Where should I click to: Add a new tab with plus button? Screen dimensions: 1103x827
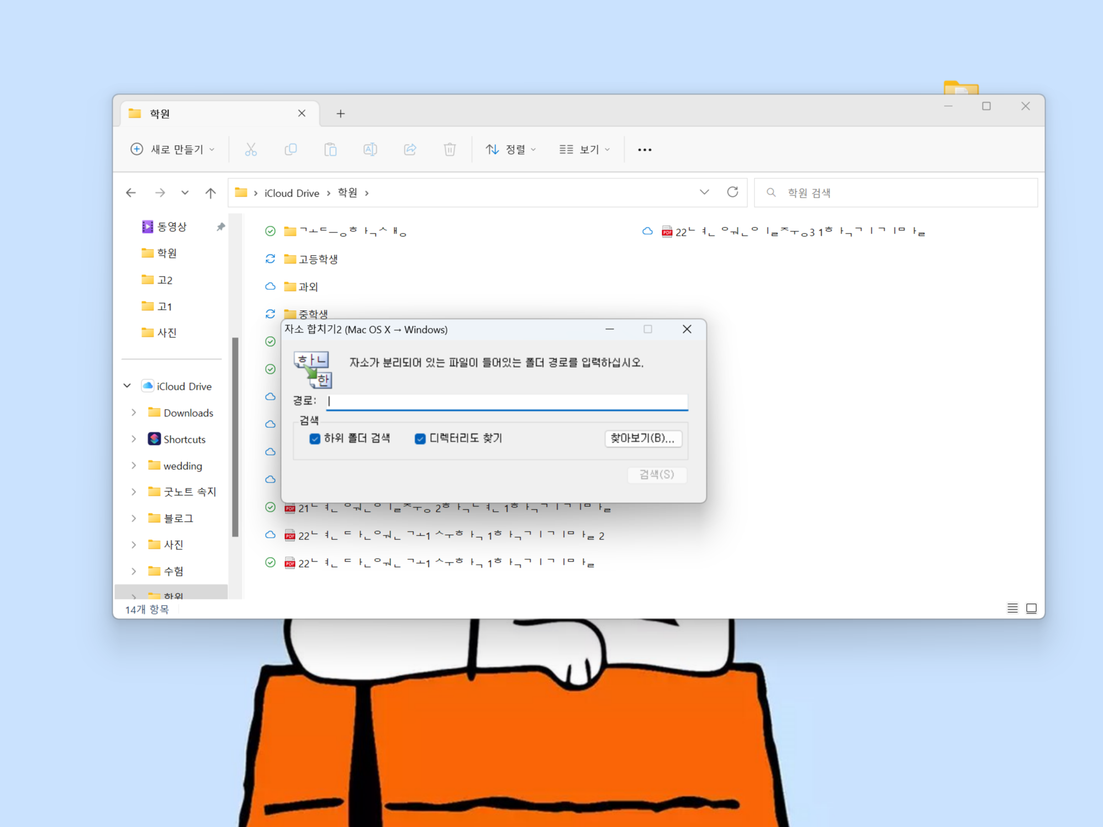[341, 114]
